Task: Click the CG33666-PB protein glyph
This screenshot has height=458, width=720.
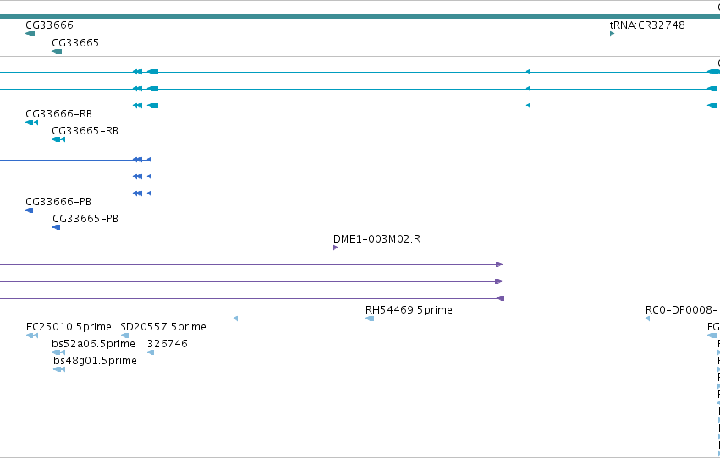Action: coord(30,210)
